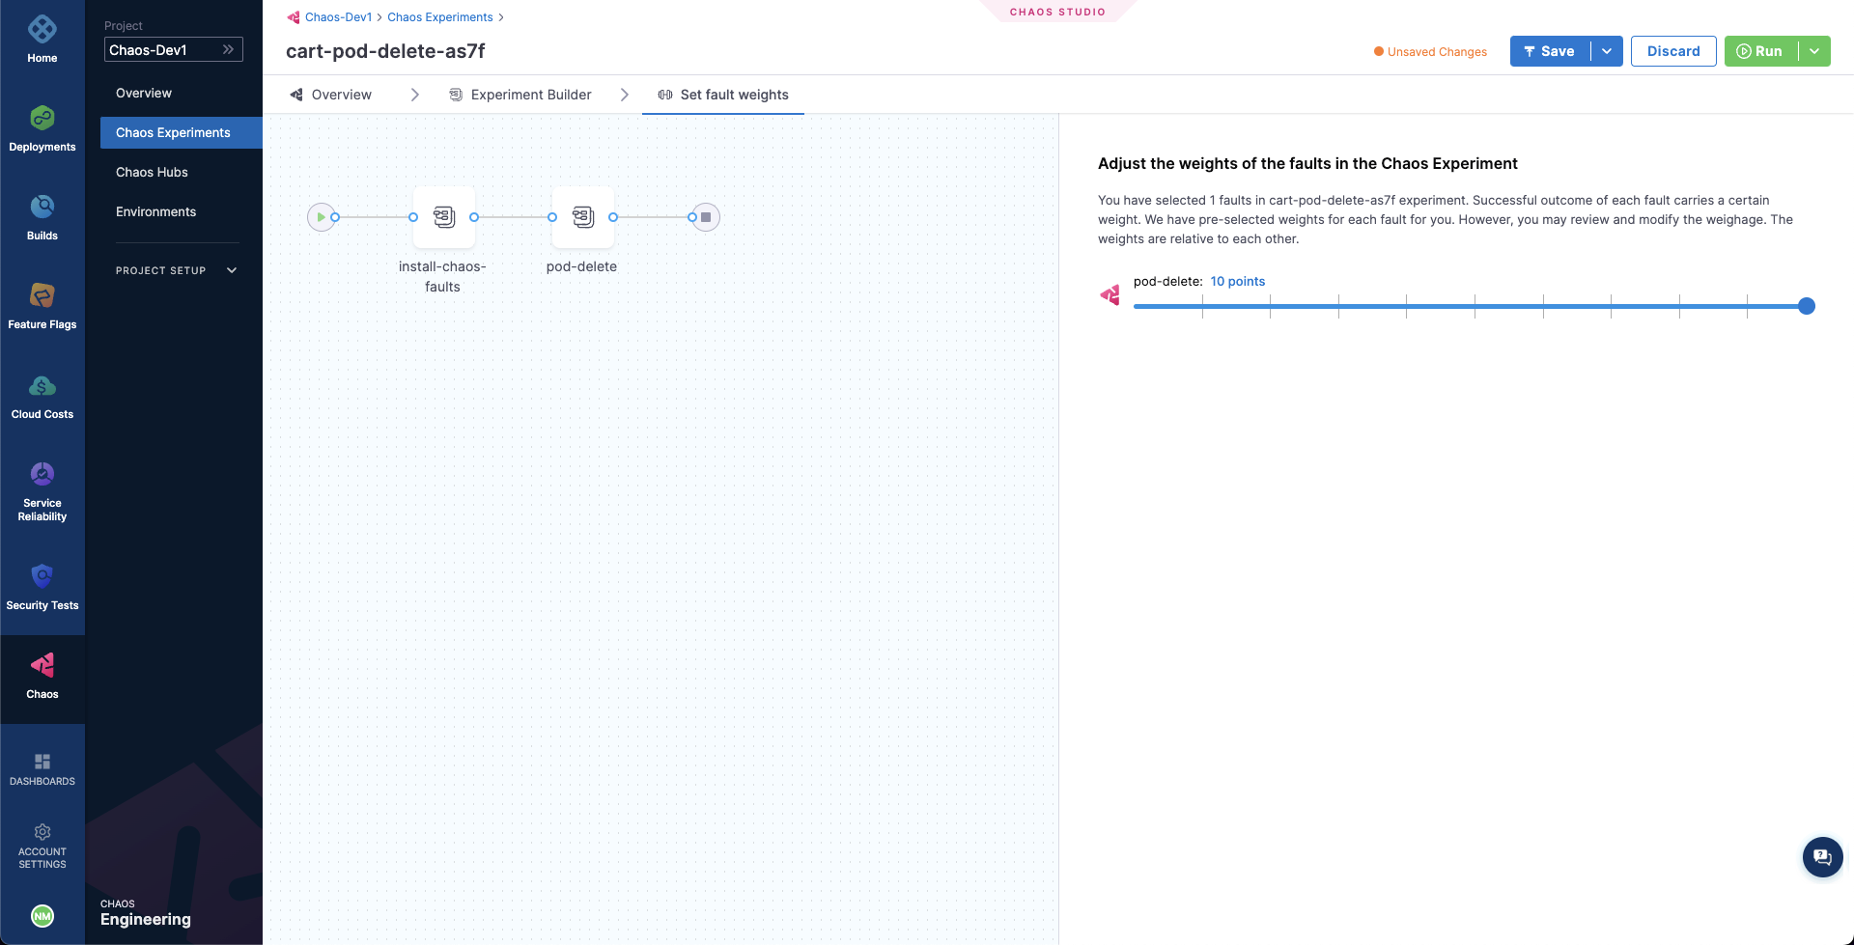Viewport: 1854px width, 945px height.
Task: Switch to the Experiment Builder tab
Action: point(520,95)
